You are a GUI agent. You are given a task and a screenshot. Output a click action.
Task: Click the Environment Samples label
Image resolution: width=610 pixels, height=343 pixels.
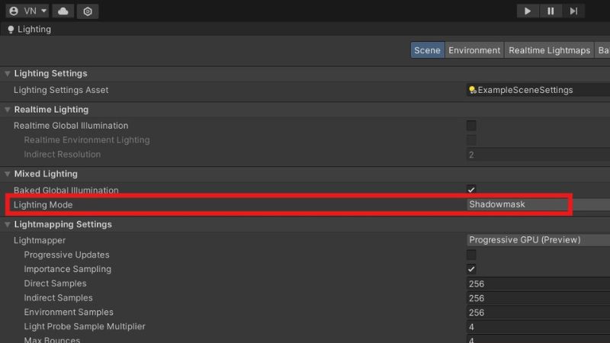coord(69,313)
